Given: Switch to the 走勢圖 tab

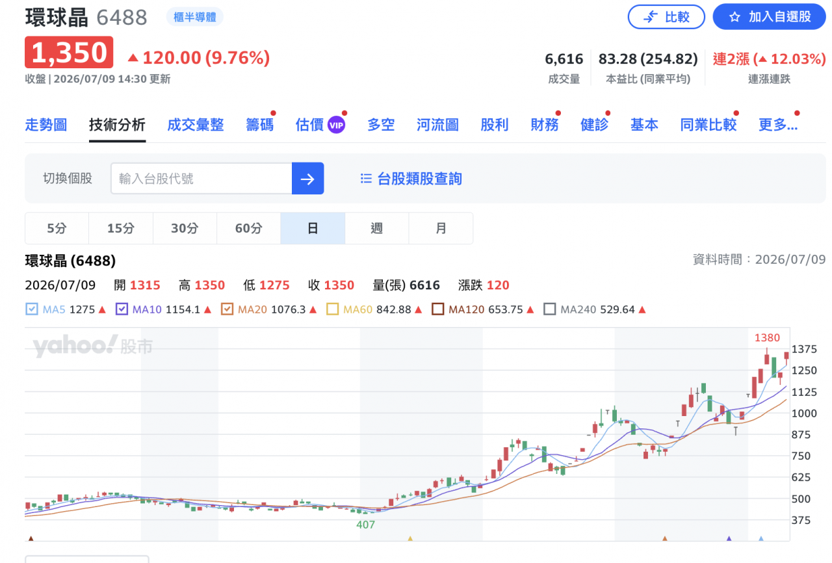Looking at the screenshot, I should click(x=46, y=125).
